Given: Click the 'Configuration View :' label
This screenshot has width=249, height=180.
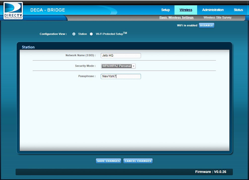Looking at the screenshot, I should tap(53, 34).
